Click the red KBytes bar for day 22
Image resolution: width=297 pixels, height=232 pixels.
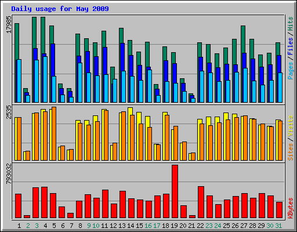[201, 202]
